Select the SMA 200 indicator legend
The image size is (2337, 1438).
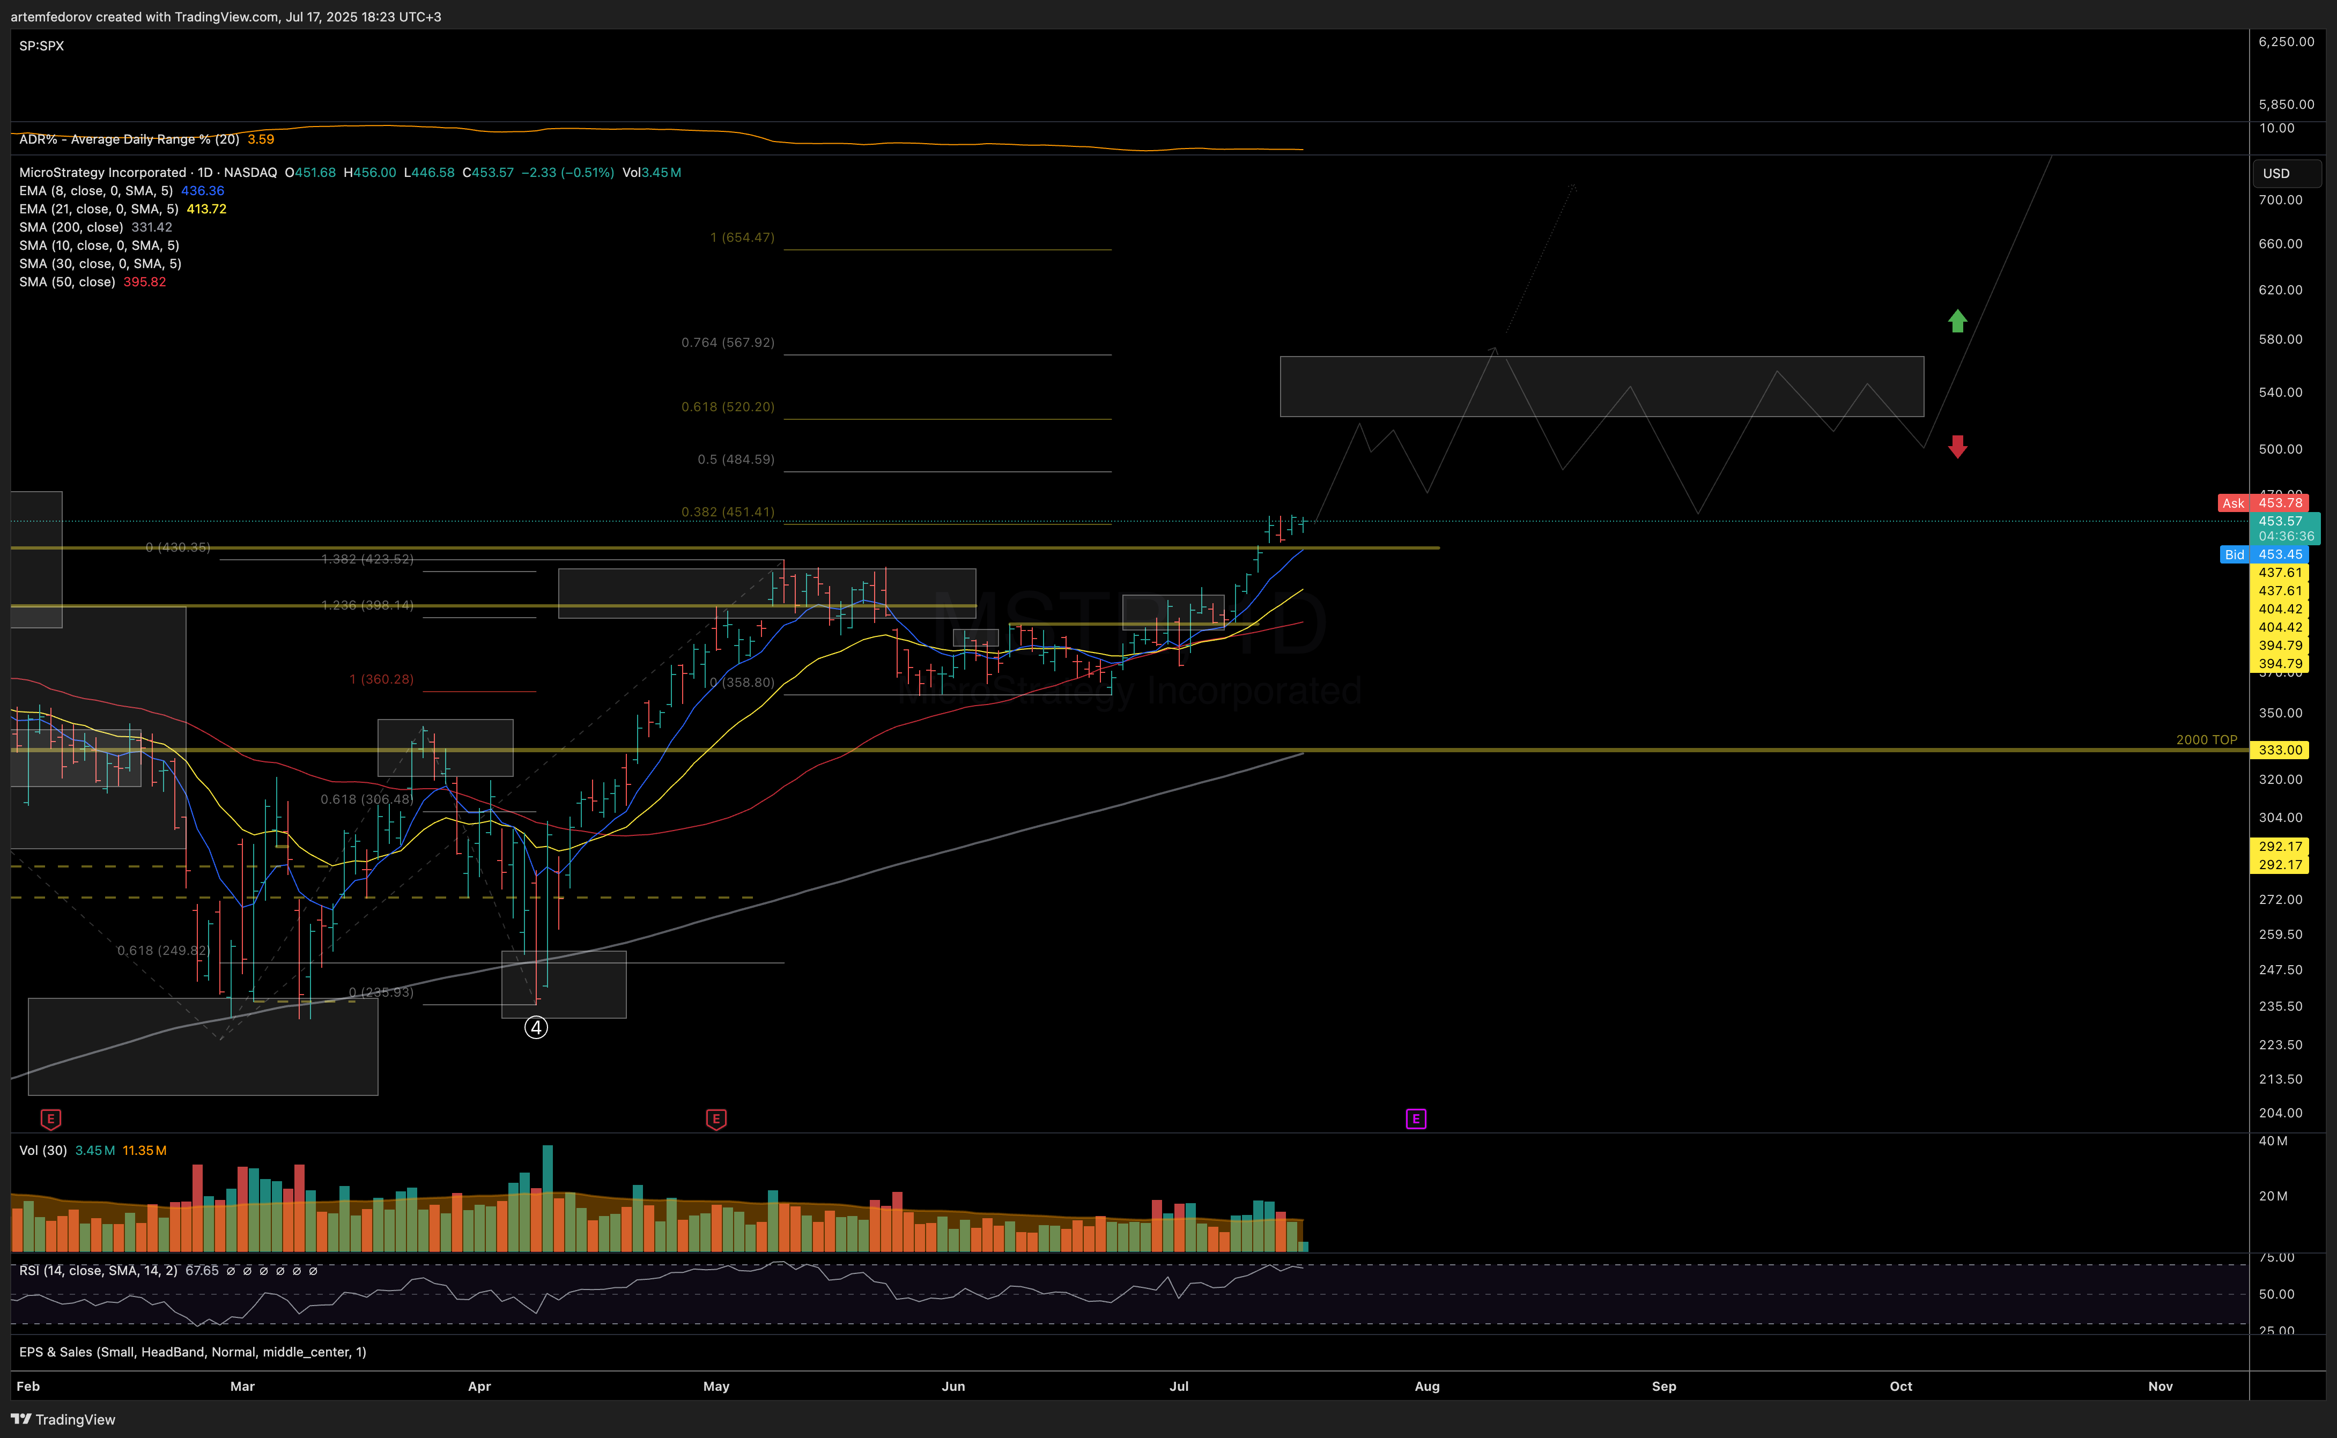point(71,226)
